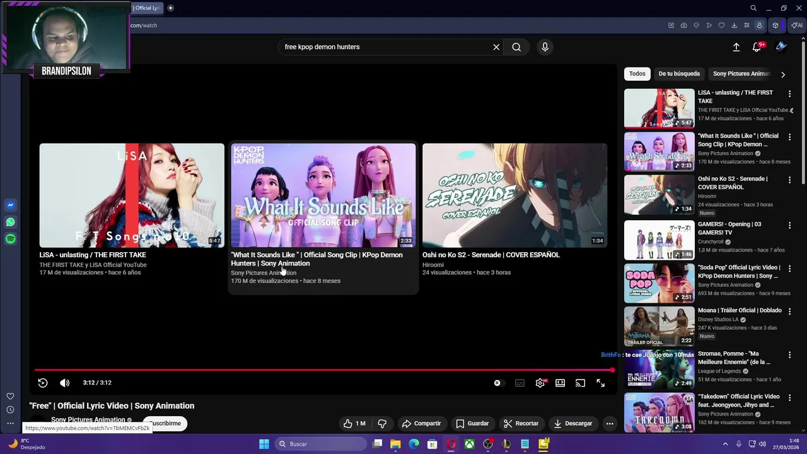Open the Hiroomi channel under Serenade end-screen card
This screenshot has width=807, height=454.
pyautogui.click(x=433, y=265)
